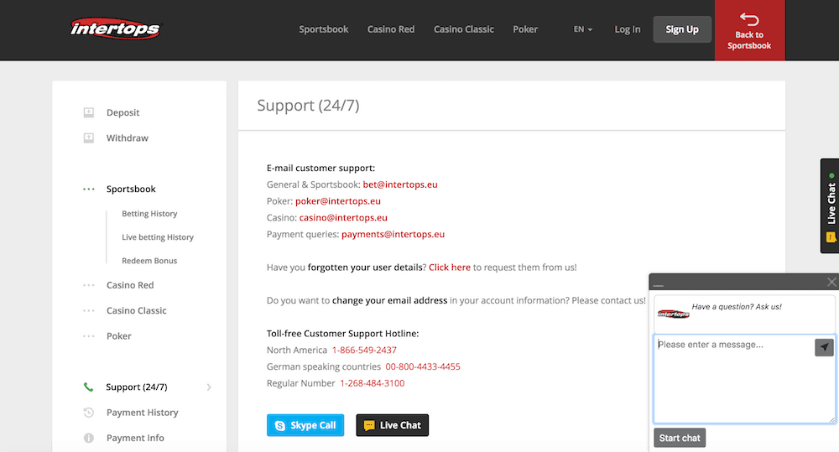Click North America number 1-866-549-2437
Image resolution: width=839 pixels, height=452 pixels.
click(x=364, y=351)
